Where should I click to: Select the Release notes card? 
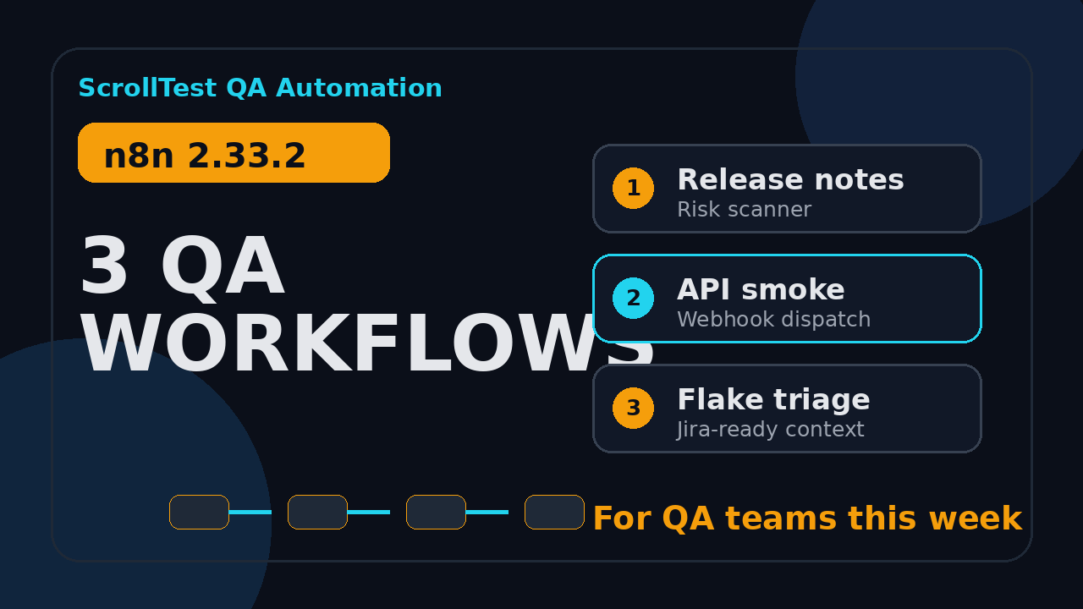(x=787, y=189)
